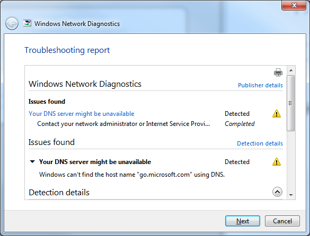Click the 'Detection details' section heading
This screenshot has width=310, height=236.
(x=59, y=193)
